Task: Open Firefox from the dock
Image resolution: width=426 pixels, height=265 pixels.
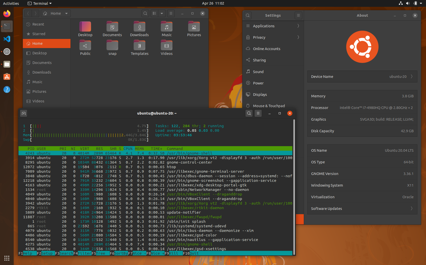Action: [x=7, y=14]
